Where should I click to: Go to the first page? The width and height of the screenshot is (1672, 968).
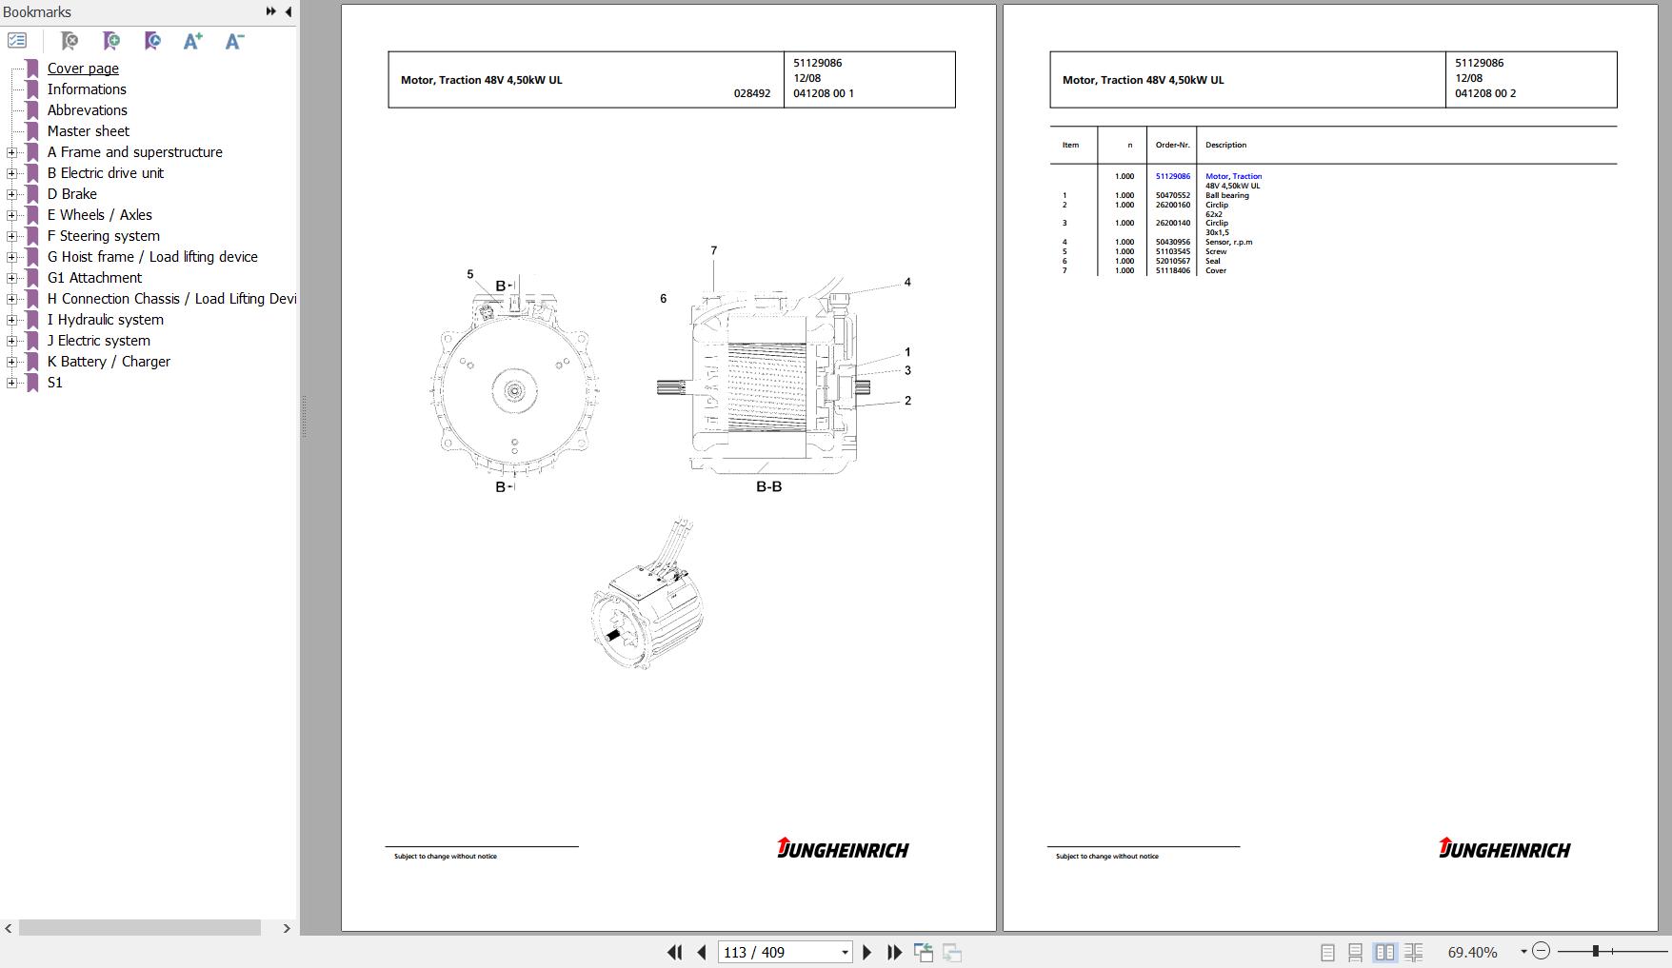(674, 952)
